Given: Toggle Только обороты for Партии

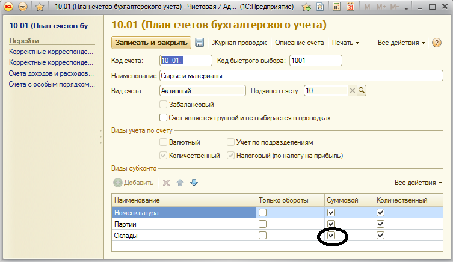Looking at the screenshot, I should [x=263, y=224].
